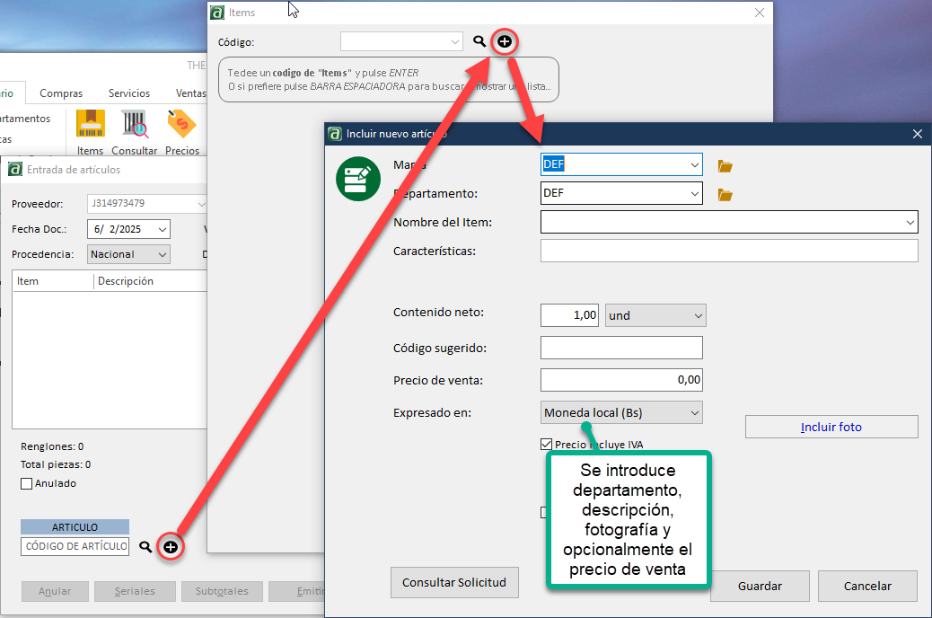Check the Anulado checkbox
This screenshot has height=618, width=932.
click(26, 483)
